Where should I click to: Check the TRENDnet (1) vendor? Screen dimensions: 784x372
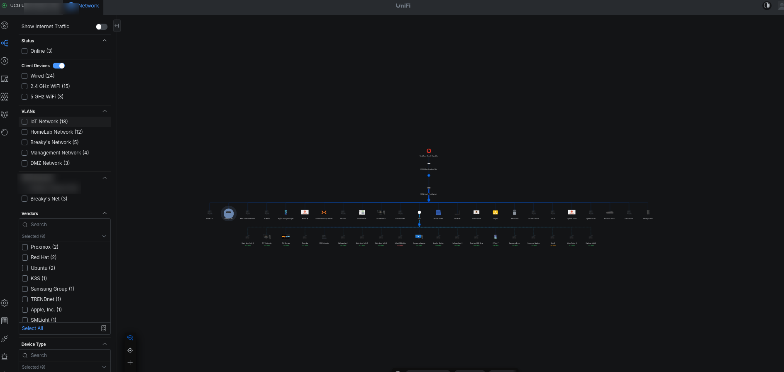coord(25,299)
